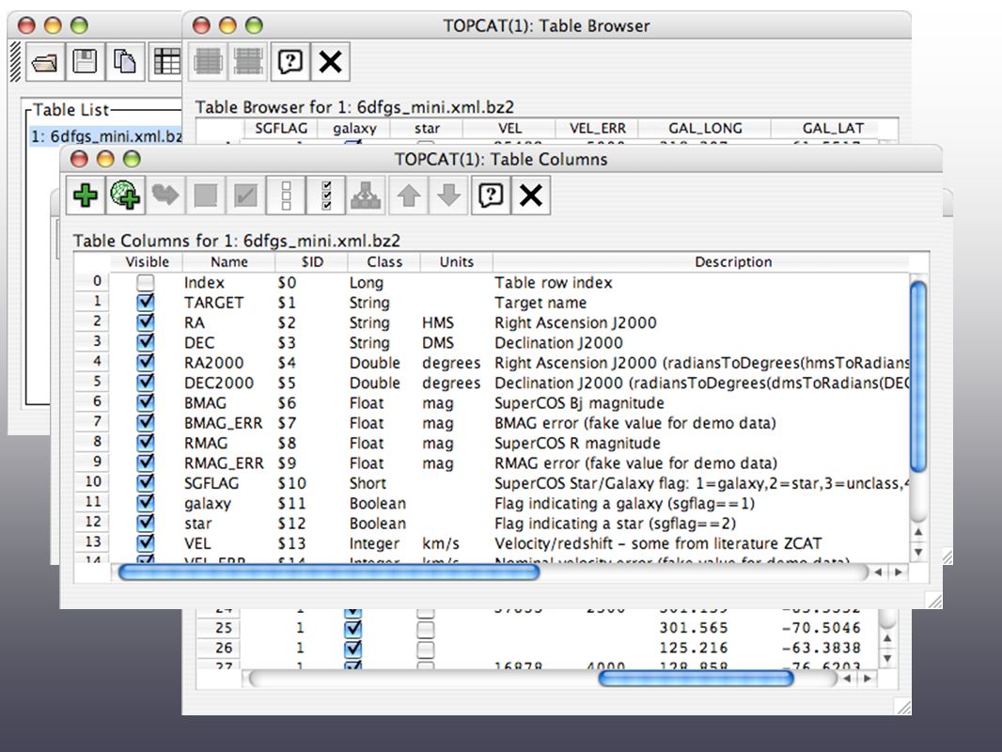Uncheck the Visible checkbox for BMAG
This screenshot has height=752, width=1002.
(x=146, y=402)
